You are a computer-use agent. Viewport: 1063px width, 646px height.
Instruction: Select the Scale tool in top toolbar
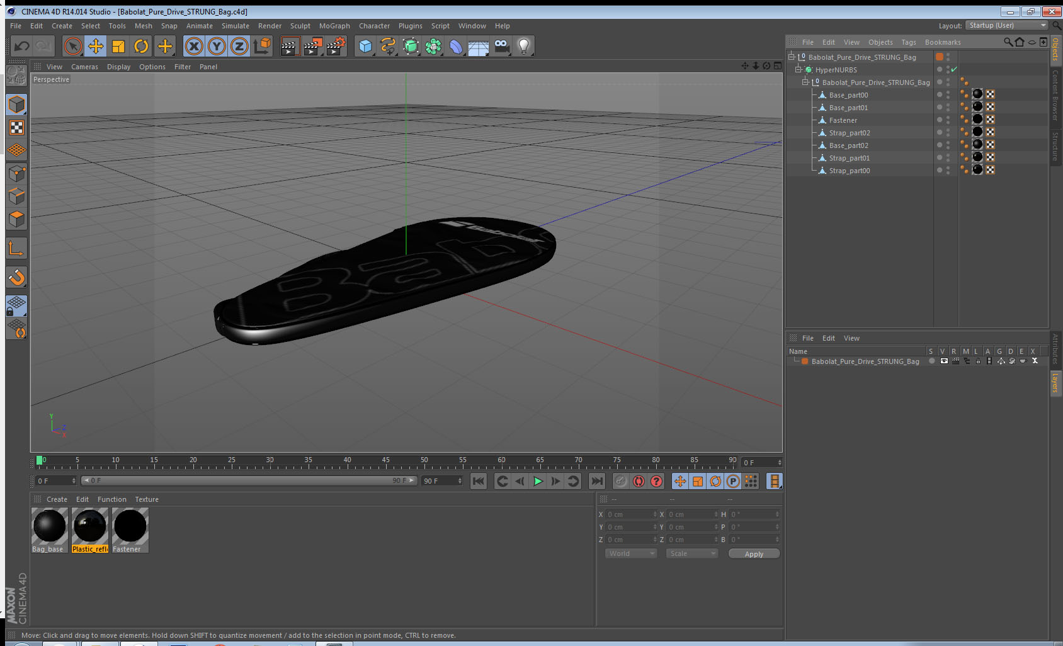pos(118,46)
